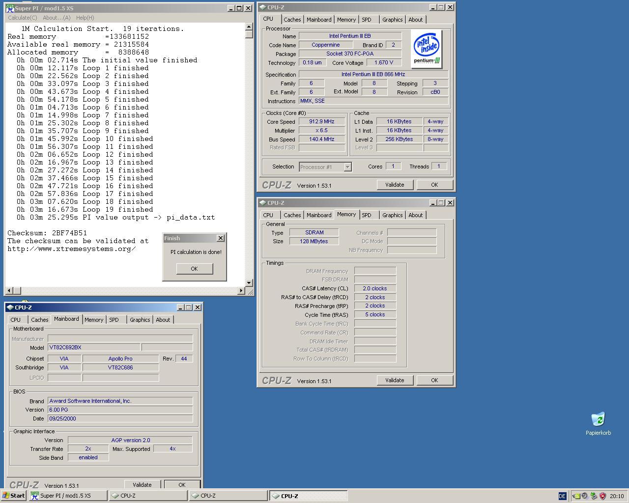Click OK in CPU-Z Mainboard window
This screenshot has width=629, height=503.
coord(182,484)
